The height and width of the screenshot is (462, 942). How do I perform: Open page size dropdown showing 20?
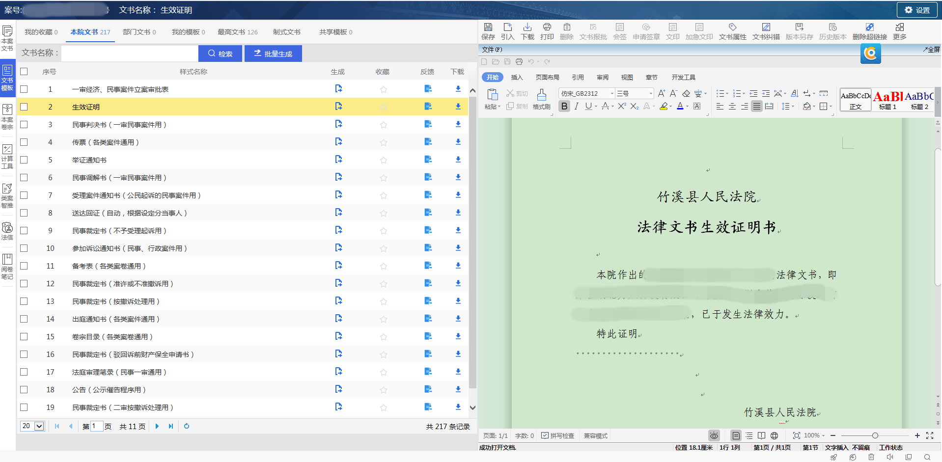[32, 426]
